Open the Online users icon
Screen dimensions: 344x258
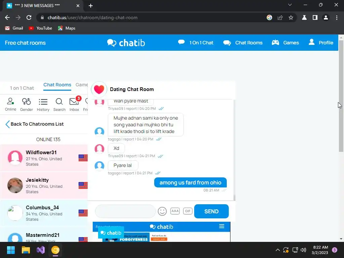click(10, 104)
